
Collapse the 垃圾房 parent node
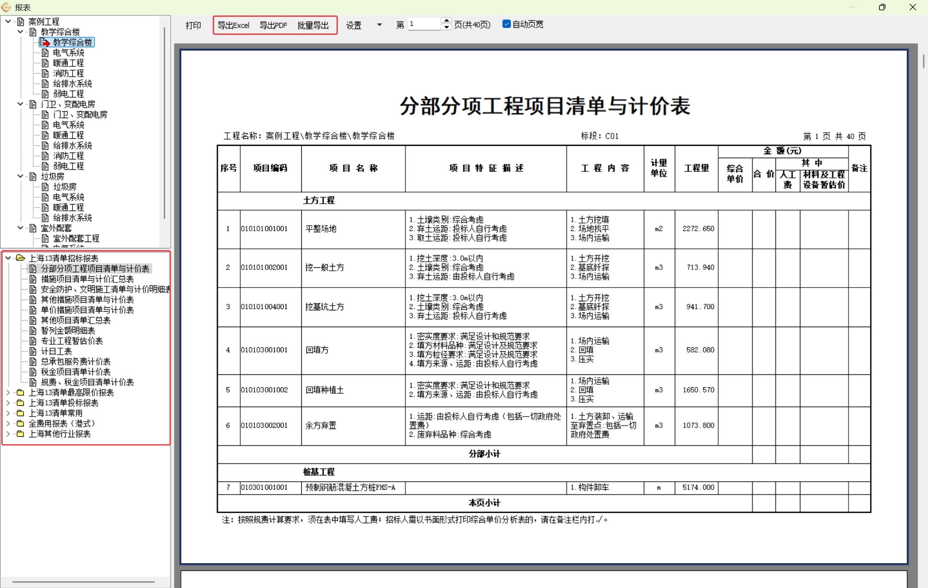20,176
